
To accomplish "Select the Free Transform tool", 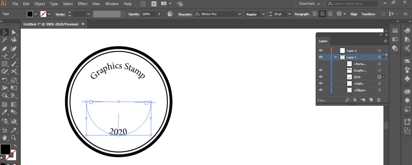I will [14, 88].
